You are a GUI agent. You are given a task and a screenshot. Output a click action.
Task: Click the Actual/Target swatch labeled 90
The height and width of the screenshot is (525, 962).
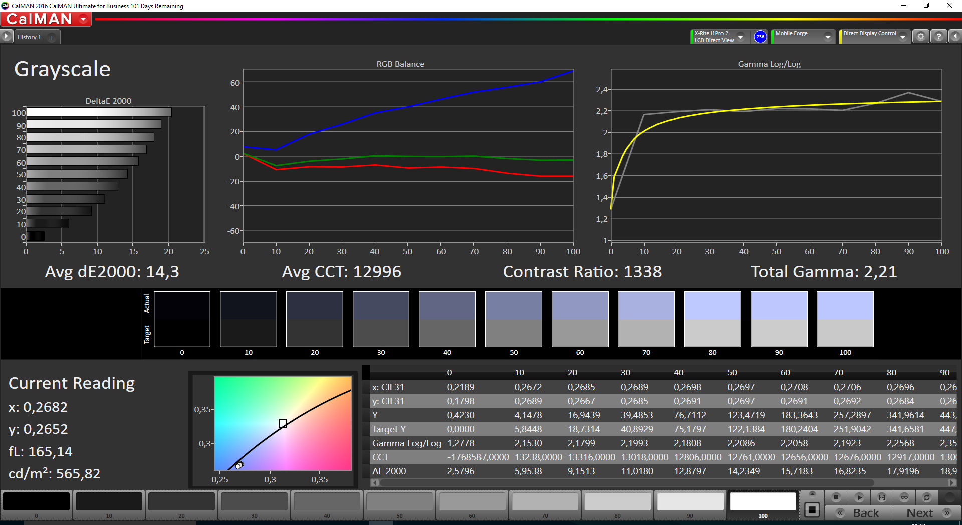[x=779, y=319]
